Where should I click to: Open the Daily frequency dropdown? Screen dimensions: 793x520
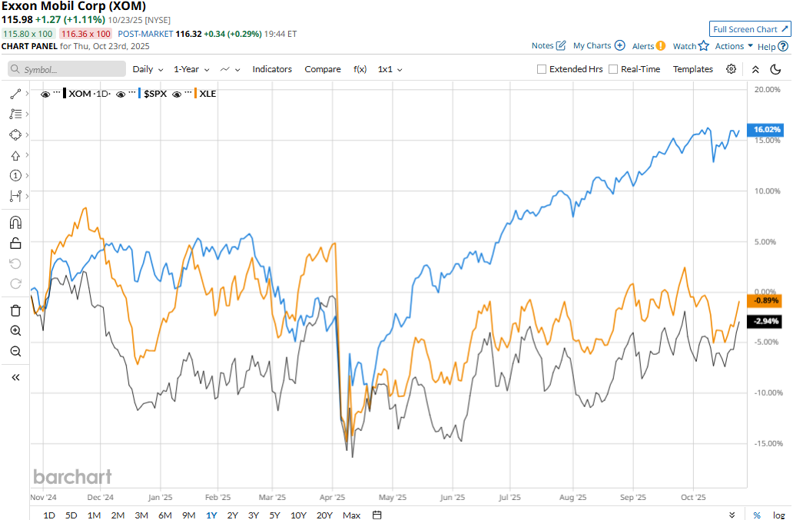pyautogui.click(x=148, y=69)
